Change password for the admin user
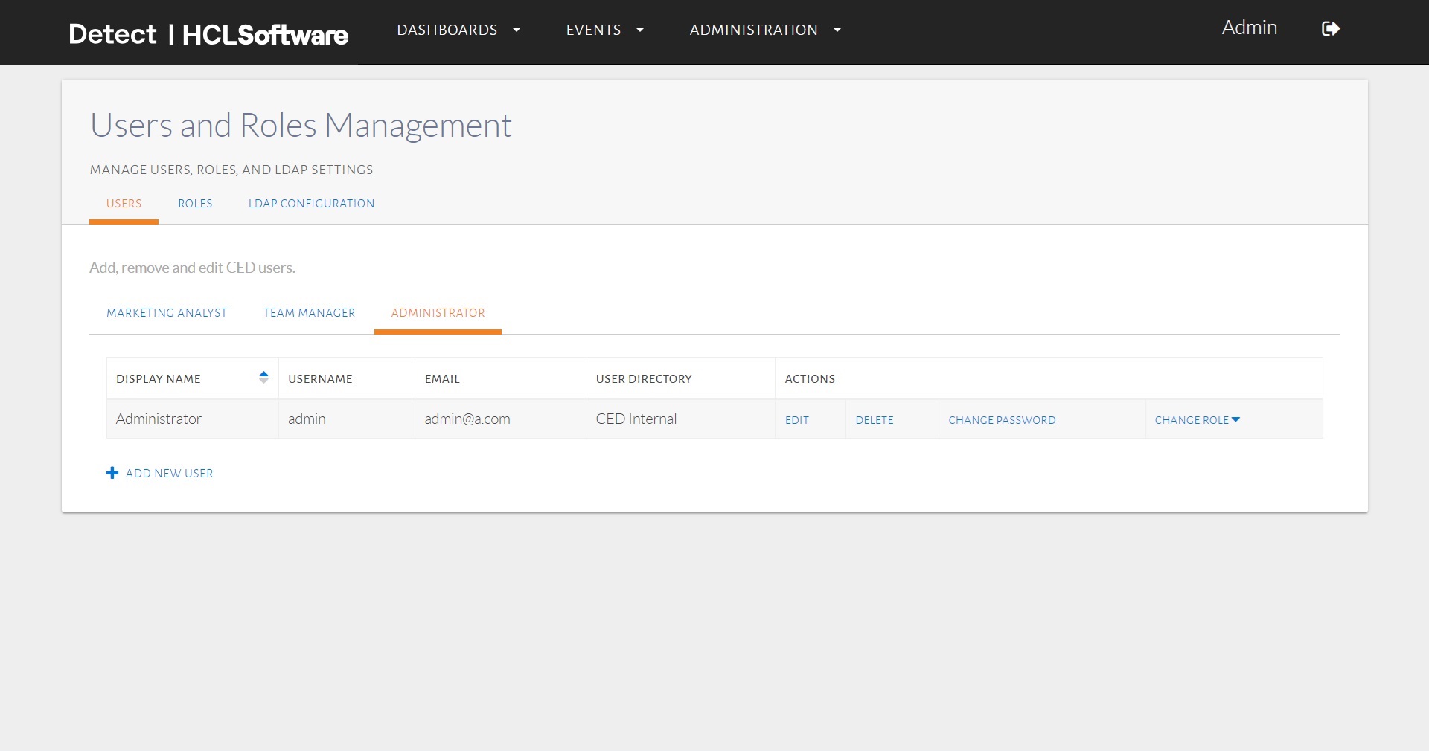The image size is (1429, 751). point(1002,420)
